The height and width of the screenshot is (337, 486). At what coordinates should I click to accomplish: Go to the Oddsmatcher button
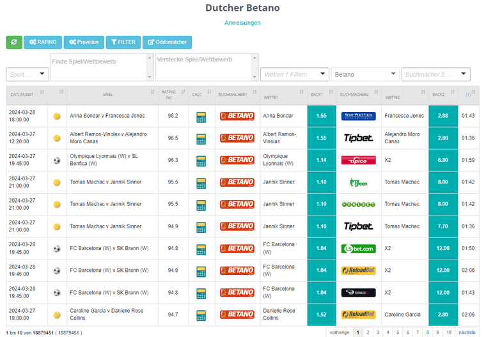167,42
